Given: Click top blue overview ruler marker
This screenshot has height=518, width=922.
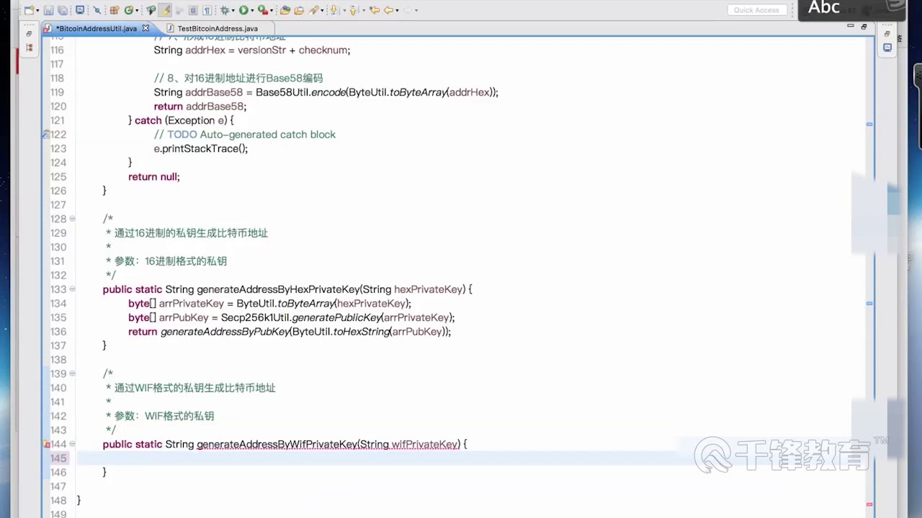Looking at the screenshot, I should click(x=869, y=124).
